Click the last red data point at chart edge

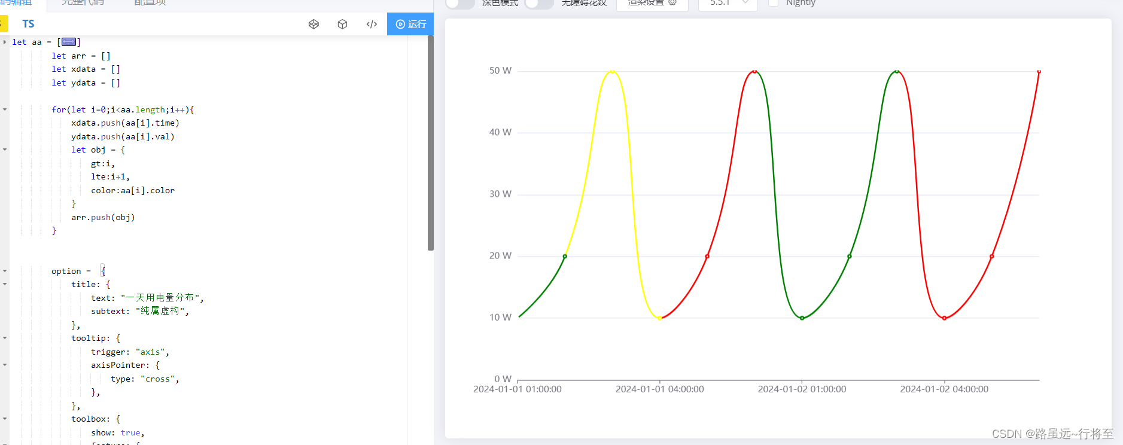[x=1039, y=72]
